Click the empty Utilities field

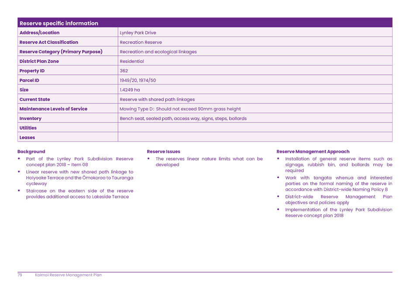coord(255,128)
